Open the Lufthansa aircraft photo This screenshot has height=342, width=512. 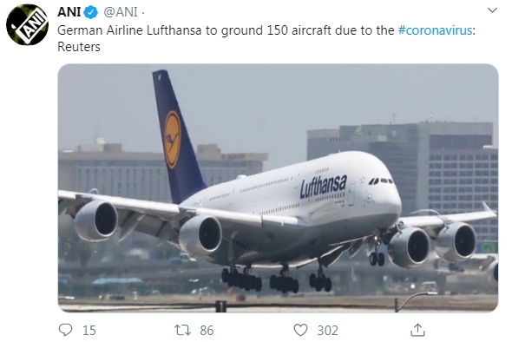[x=279, y=187]
